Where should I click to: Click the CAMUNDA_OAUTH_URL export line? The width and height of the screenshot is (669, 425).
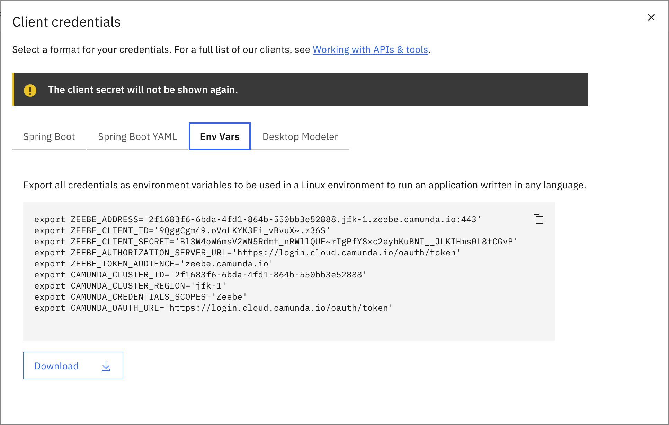click(x=213, y=308)
